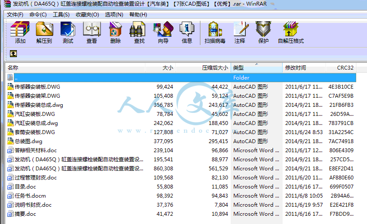Click Word icon of 摘要.doc
Image resolution: width=367 pixels, height=224 pixels.
click(x=10, y=214)
